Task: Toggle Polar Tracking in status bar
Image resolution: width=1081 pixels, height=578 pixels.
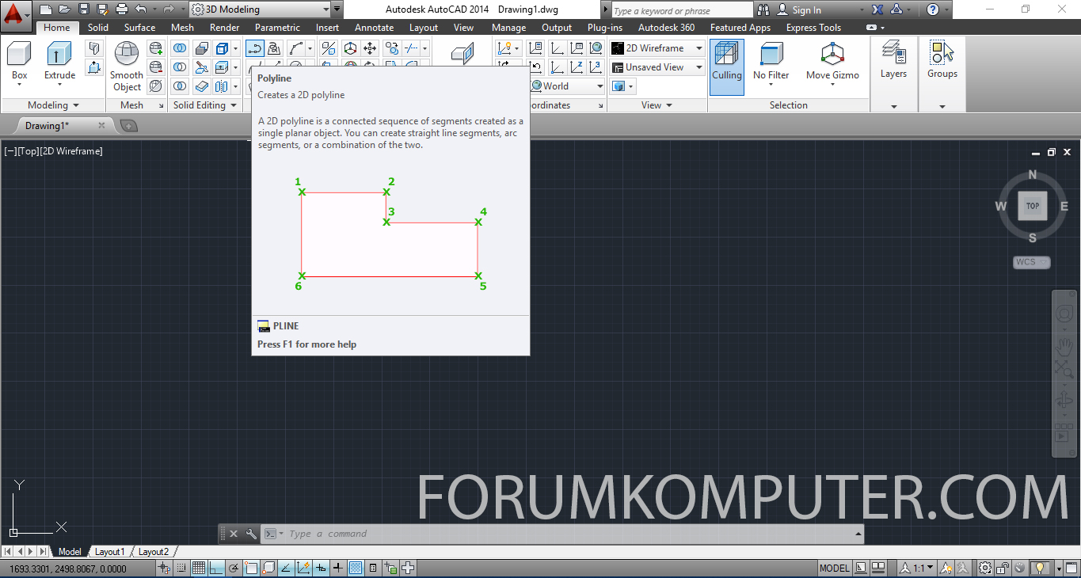Action: click(x=234, y=568)
